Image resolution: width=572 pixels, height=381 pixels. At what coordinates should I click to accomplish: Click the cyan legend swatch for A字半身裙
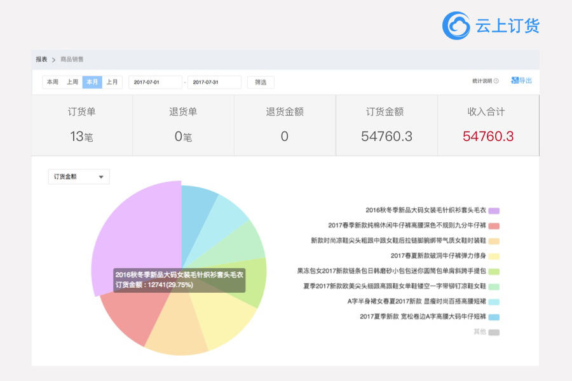tap(494, 302)
